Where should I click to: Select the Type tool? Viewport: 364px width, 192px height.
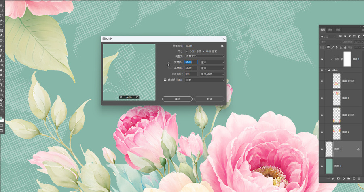[x=1, y=85]
